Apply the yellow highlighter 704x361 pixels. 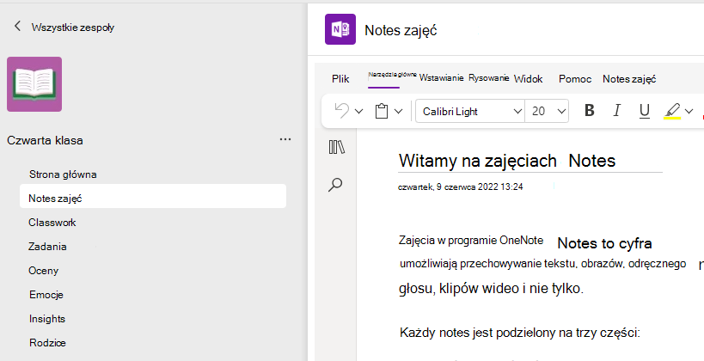pyautogui.click(x=672, y=111)
